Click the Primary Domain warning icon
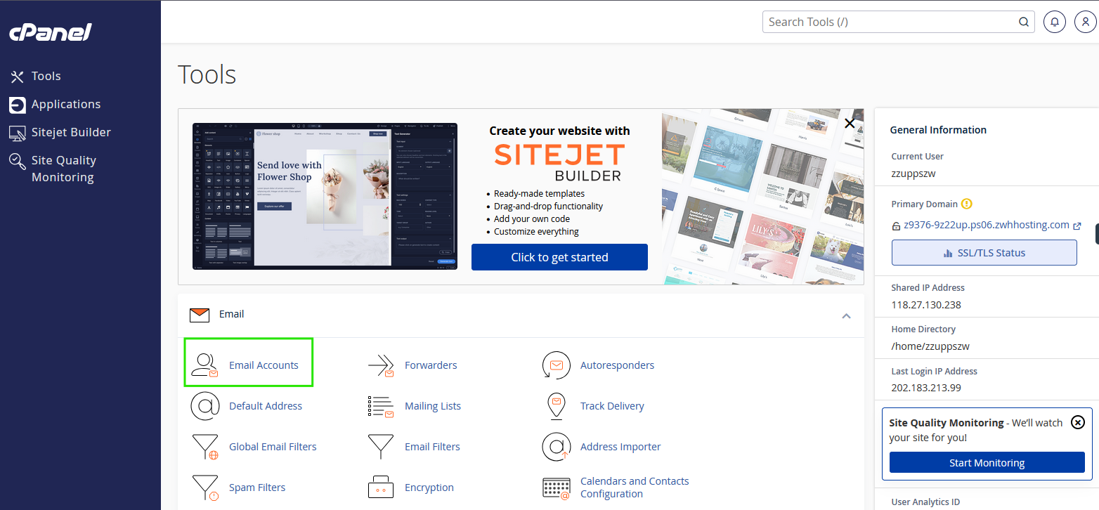 [967, 204]
